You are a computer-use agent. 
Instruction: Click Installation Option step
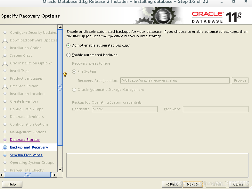26,48
